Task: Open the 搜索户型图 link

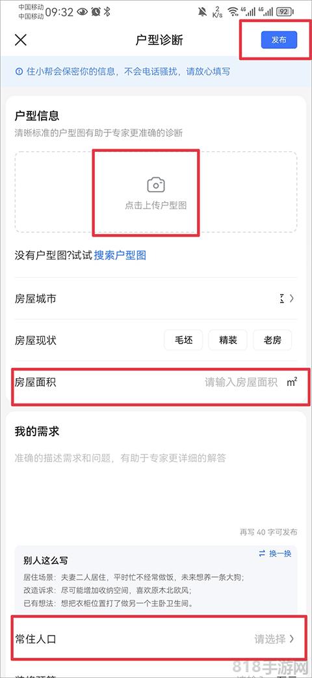Action: [x=120, y=255]
